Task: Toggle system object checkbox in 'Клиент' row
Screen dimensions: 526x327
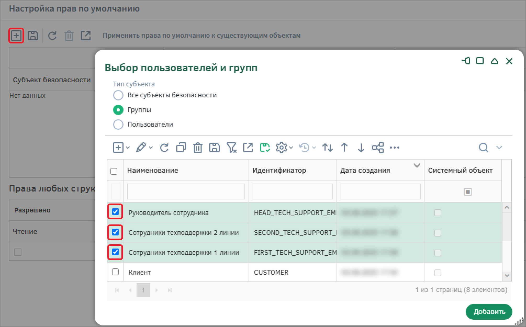Action: pyautogui.click(x=438, y=273)
